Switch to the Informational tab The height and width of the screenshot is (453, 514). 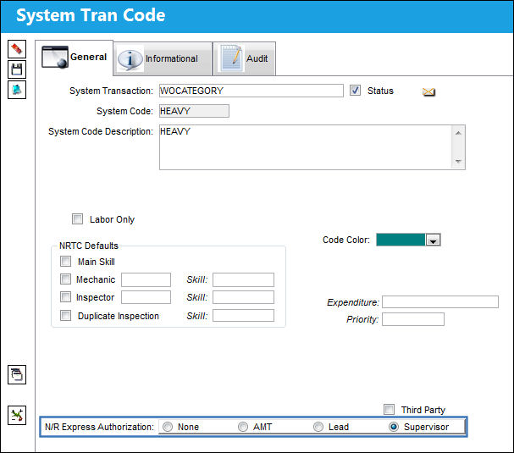pos(163,58)
